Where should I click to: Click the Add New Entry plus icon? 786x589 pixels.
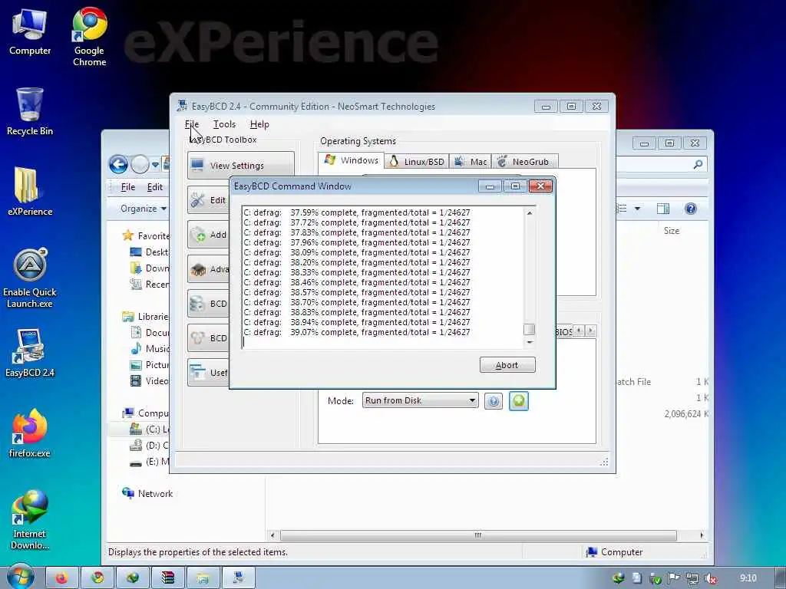point(197,235)
